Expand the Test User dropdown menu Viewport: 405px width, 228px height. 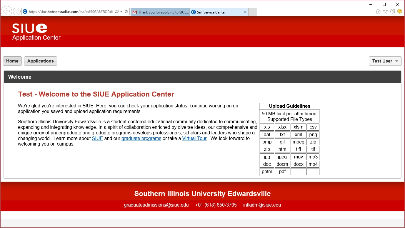[x=385, y=61]
